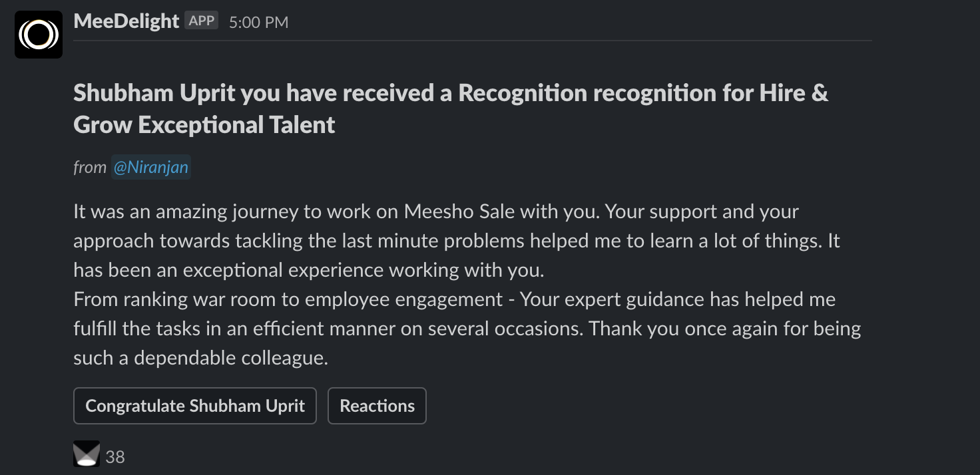Click the reaction count 38
Screen dimensions: 980x475
click(x=115, y=457)
